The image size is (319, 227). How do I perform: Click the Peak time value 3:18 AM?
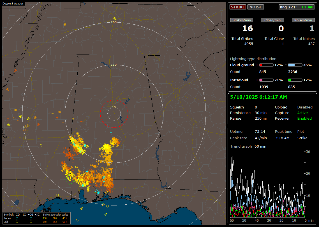(282, 138)
